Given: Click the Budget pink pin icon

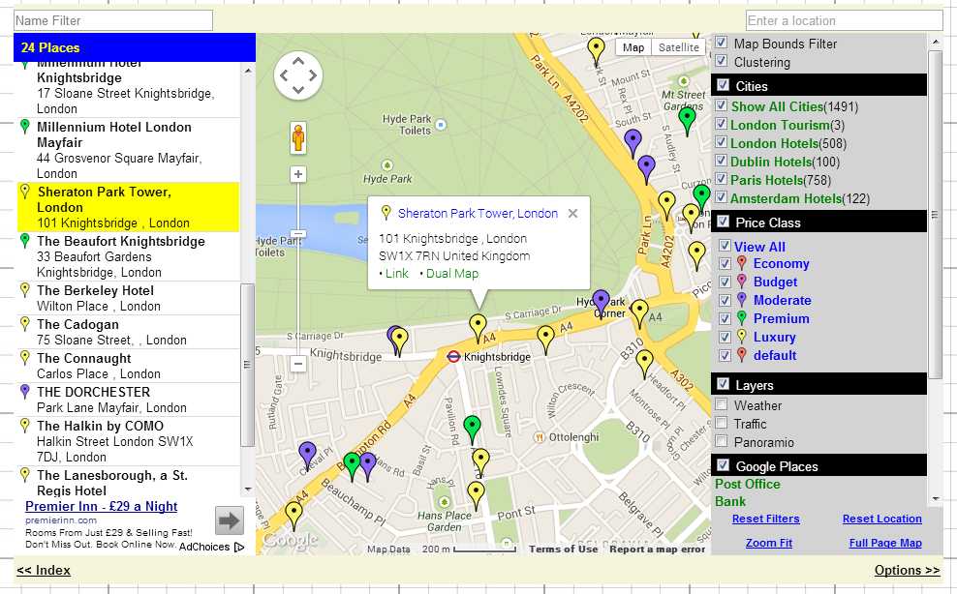Looking at the screenshot, I should (x=742, y=282).
